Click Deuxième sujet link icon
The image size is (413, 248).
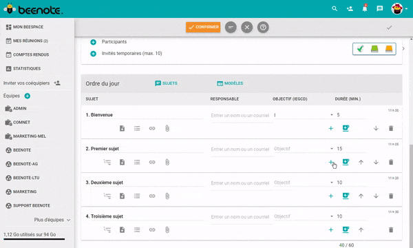pos(152,196)
